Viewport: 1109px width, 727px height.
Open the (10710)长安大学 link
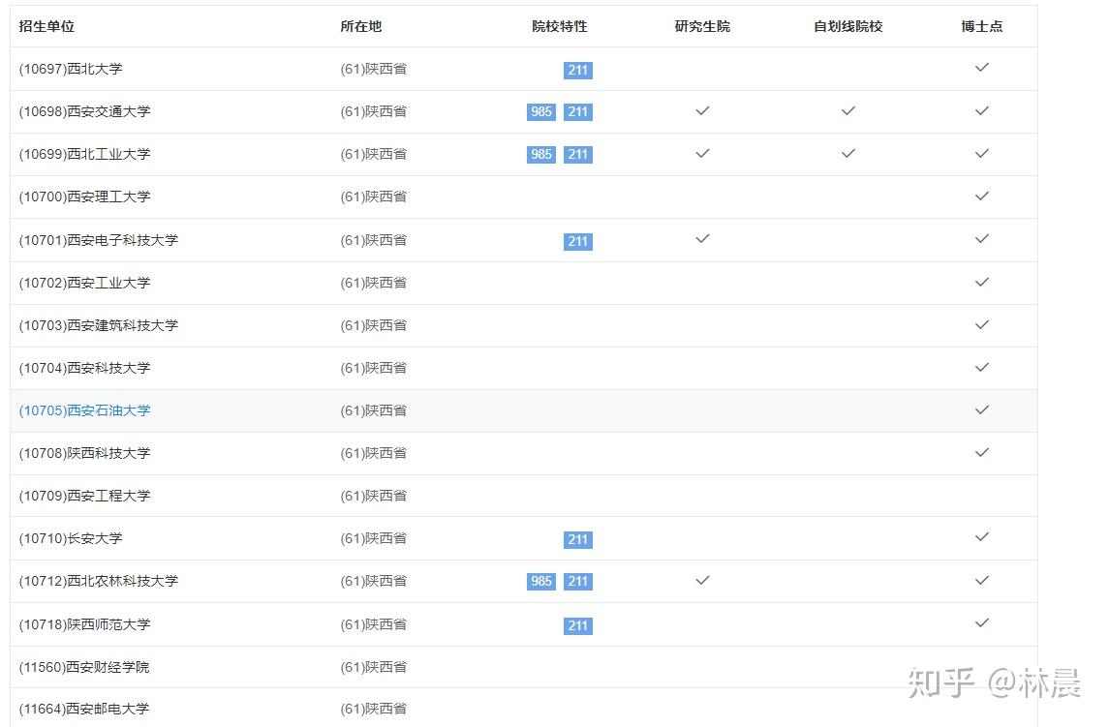click(x=71, y=539)
